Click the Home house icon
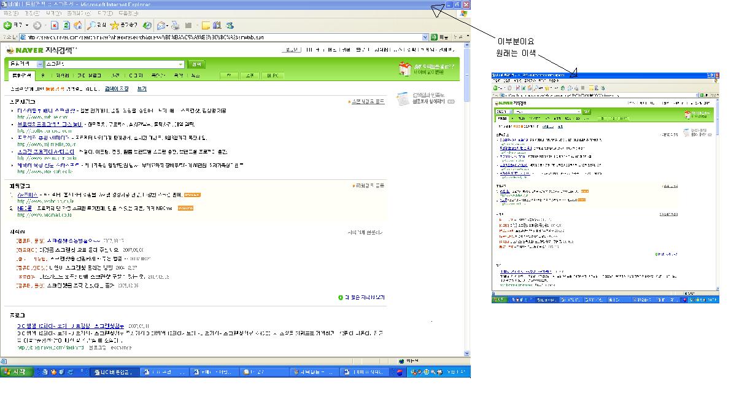The width and height of the screenshot is (731, 412). tap(78, 25)
